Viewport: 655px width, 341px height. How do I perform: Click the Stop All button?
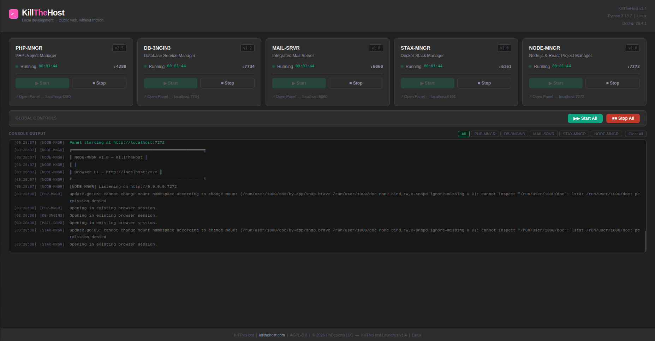623,118
